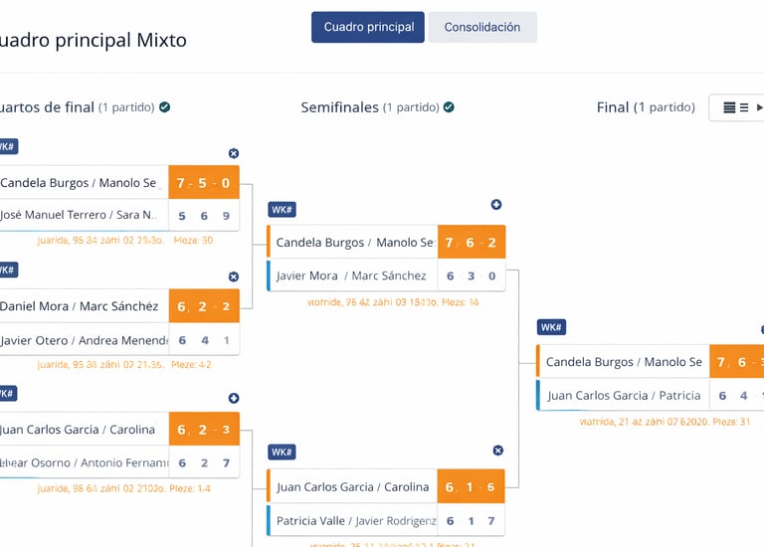
Task: Click the x icon above Candela Burgos quarterfinal match
Action: pos(234,153)
